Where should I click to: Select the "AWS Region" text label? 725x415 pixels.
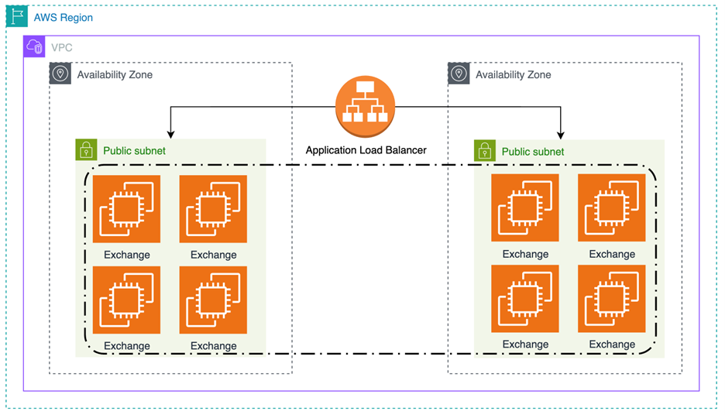click(x=63, y=17)
